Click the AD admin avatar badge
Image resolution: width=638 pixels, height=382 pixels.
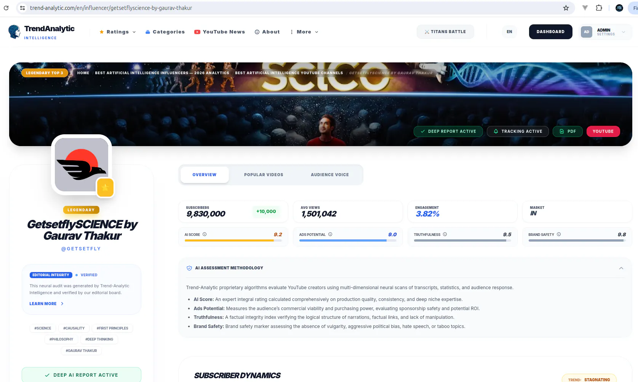tap(587, 32)
